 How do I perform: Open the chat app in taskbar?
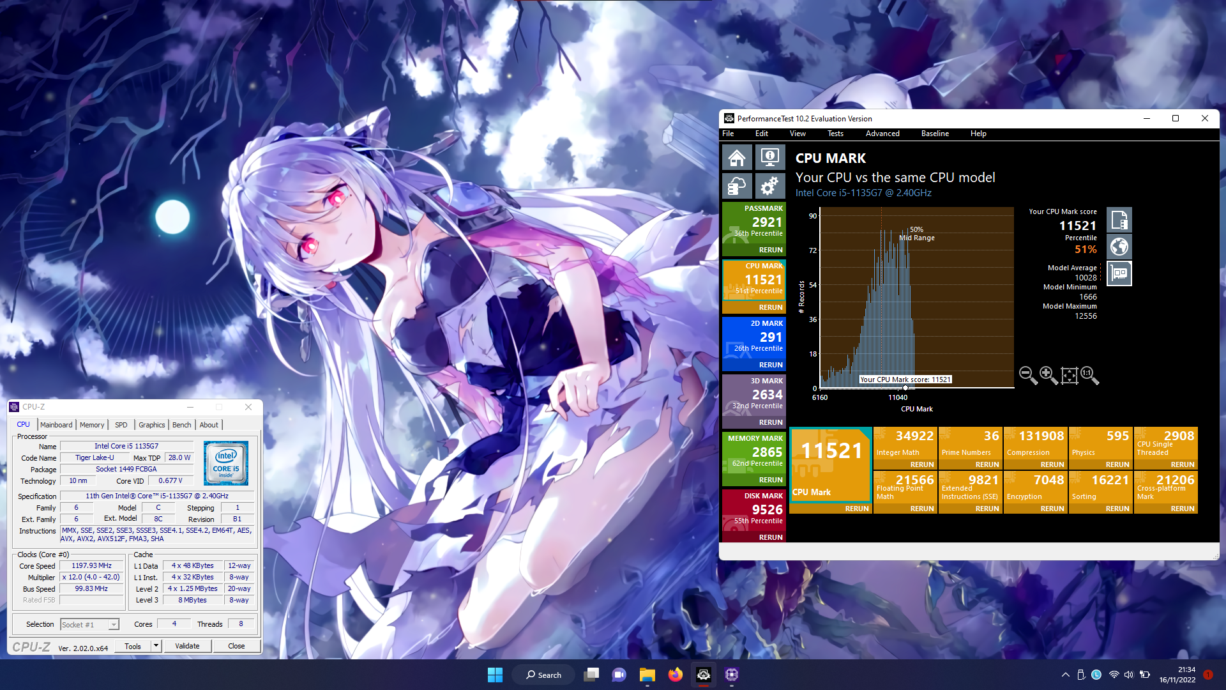click(619, 675)
